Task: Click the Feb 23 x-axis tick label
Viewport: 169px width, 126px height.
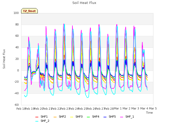Action: pyautogui.click(x=65, y=109)
